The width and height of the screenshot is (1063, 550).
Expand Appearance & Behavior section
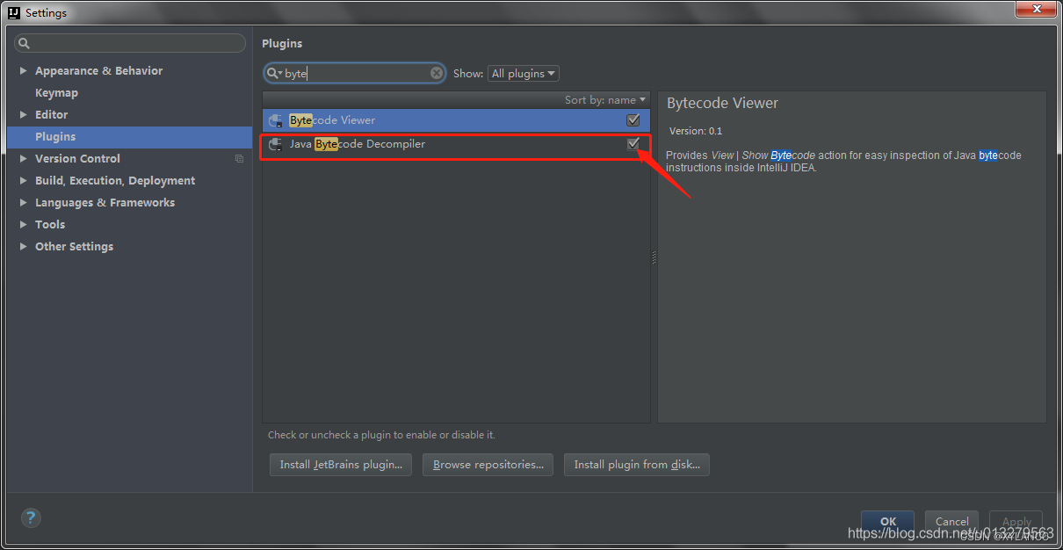coord(24,71)
